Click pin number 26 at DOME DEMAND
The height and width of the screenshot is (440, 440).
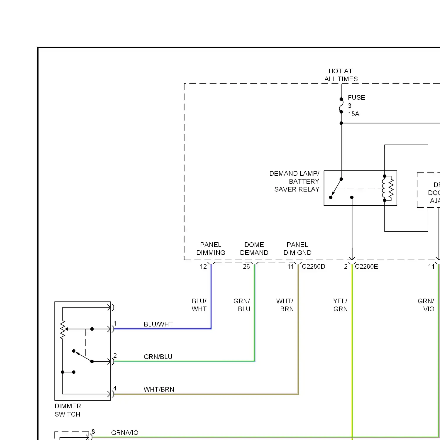[x=246, y=266]
